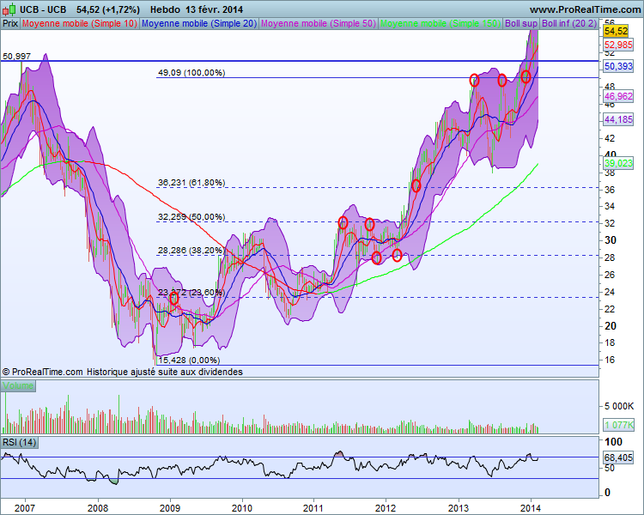The image size is (644, 515).
Task: Select the green 1 077K volume tag
Action: (618, 425)
